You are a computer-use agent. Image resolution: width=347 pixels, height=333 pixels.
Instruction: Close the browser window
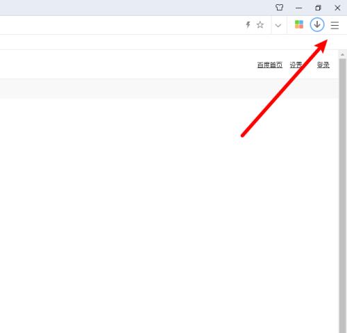(x=337, y=8)
